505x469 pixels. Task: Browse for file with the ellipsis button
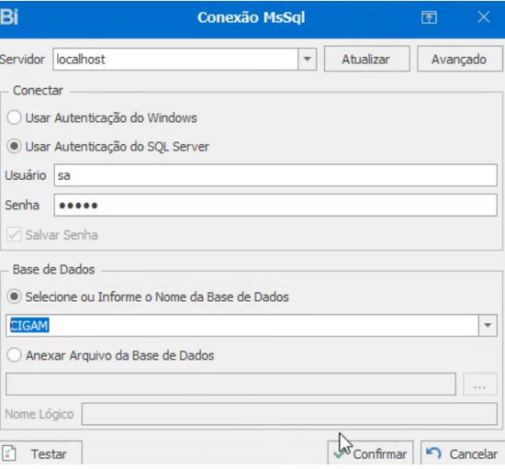(x=480, y=385)
